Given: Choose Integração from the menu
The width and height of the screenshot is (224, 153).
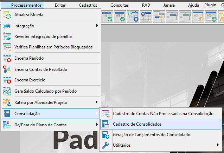Looking at the screenshot, I should pos(51,26).
